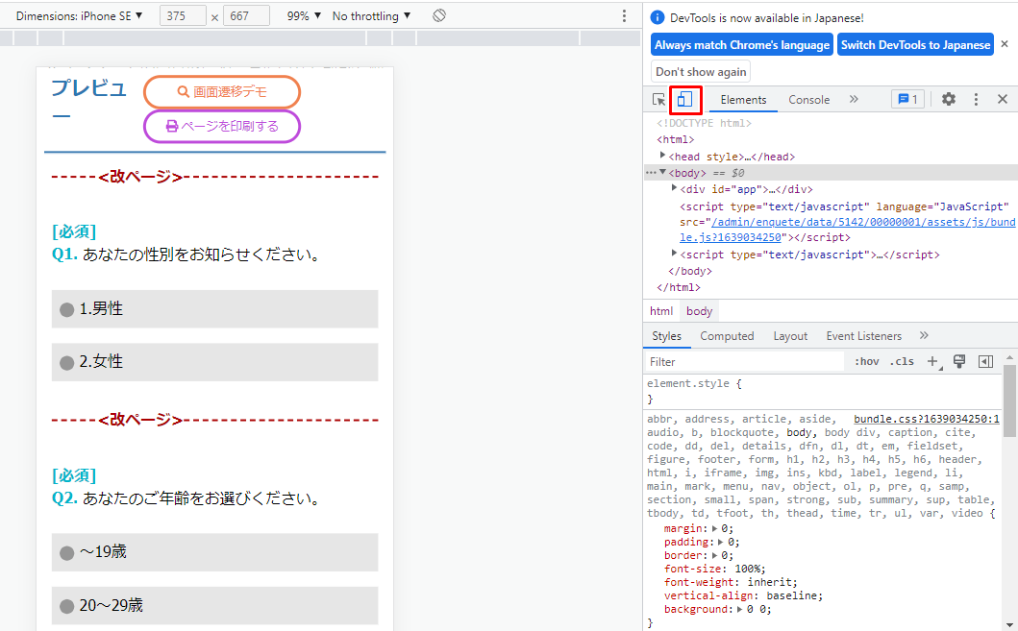Activate the inspect element picker icon
The width and height of the screenshot is (1018, 631).
(658, 99)
